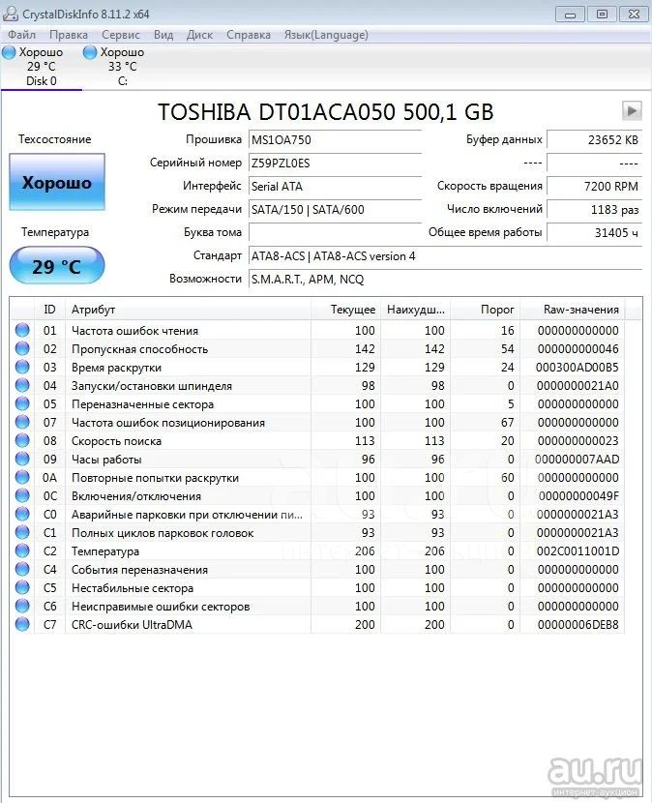Open the Вид menu
This screenshot has height=803, width=652.
coord(163,35)
